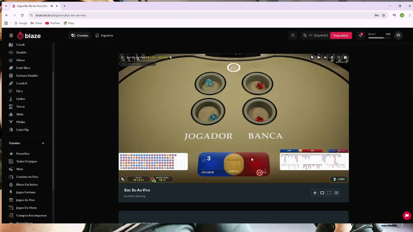413x232 pixels.
Task: Go to Jogos De Mesa
Action: pos(26,208)
